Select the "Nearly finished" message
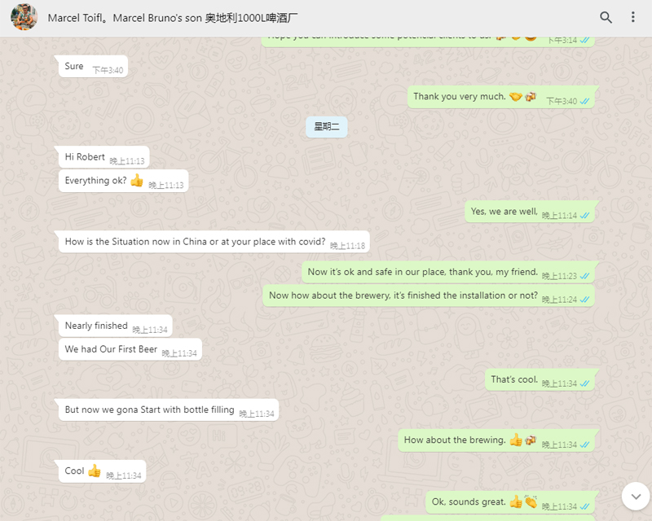This screenshot has width=652, height=521. pos(115,326)
